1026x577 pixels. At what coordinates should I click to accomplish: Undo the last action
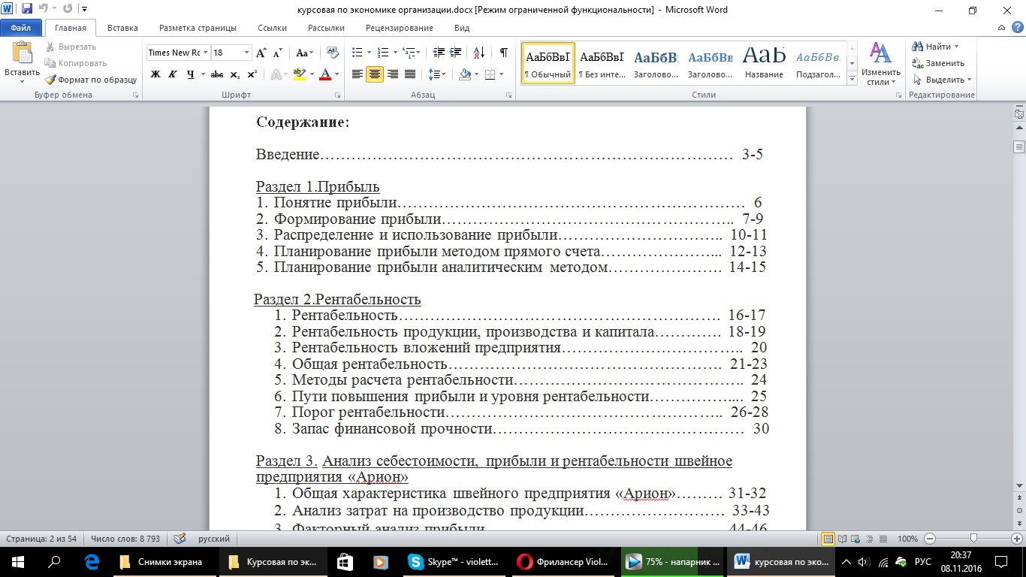tap(43, 10)
